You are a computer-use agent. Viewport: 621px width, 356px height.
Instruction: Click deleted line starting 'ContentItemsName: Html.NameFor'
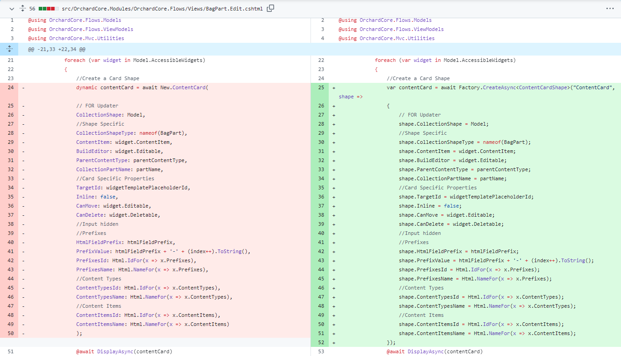(x=153, y=324)
